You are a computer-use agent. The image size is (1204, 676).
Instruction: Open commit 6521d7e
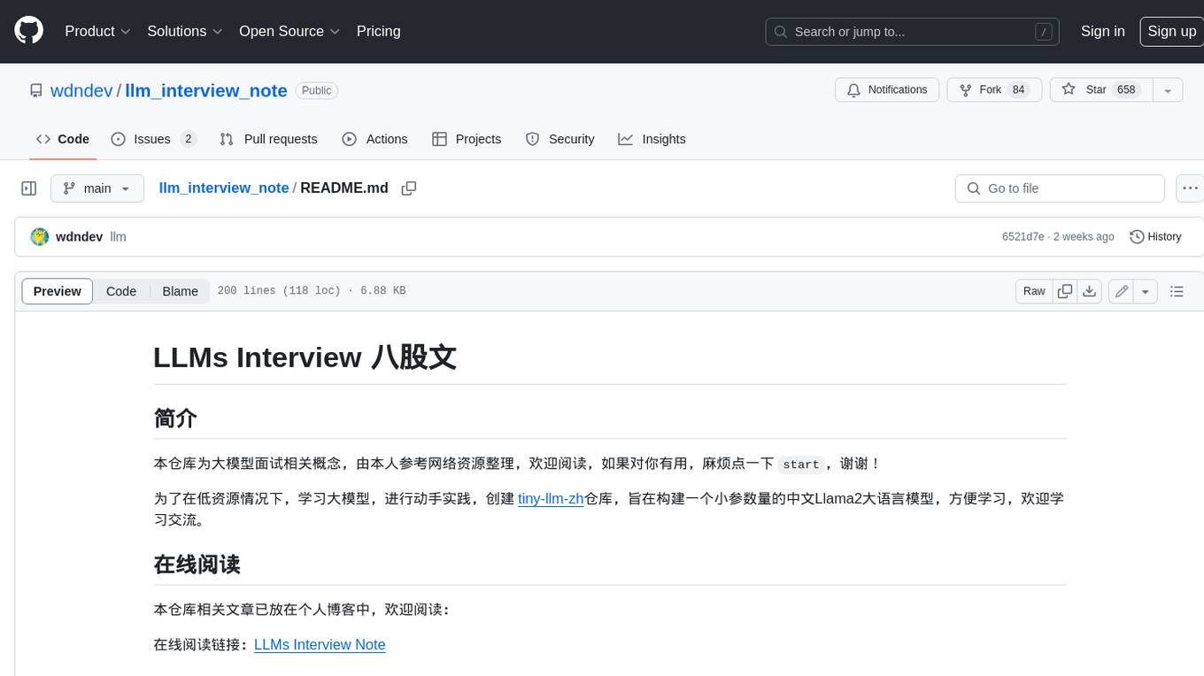tap(1023, 236)
